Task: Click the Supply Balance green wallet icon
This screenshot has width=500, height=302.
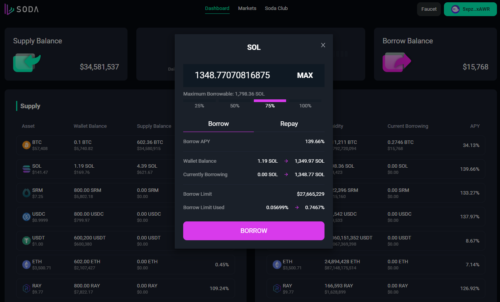Action: coord(26,63)
